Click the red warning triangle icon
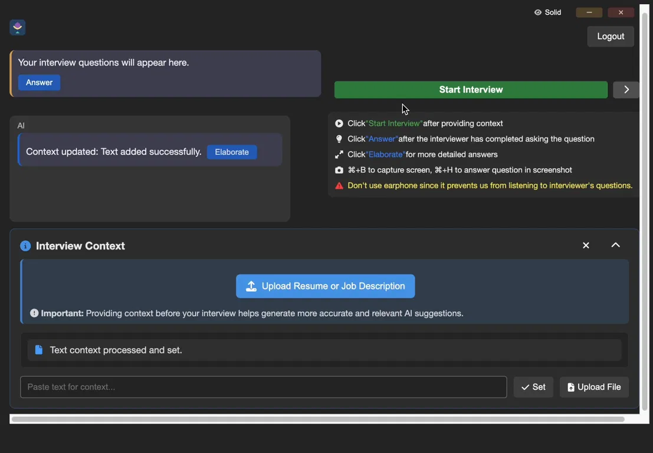The height and width of the screenshot is (453, 653). 339,186
